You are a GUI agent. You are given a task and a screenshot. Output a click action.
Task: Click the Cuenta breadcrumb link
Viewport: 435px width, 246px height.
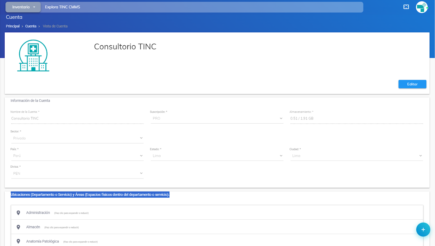[31, 26]
